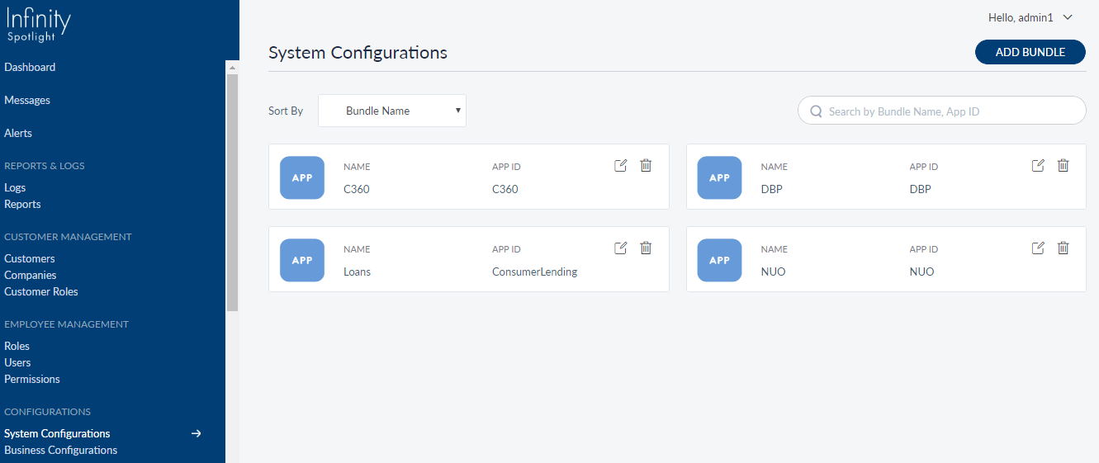
Task: Click the sidebar vertical scrollbar
Action: coord(232,190)
